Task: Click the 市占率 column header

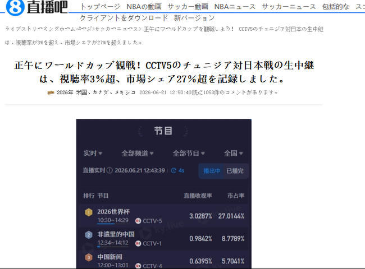Action: coord(236,196)
